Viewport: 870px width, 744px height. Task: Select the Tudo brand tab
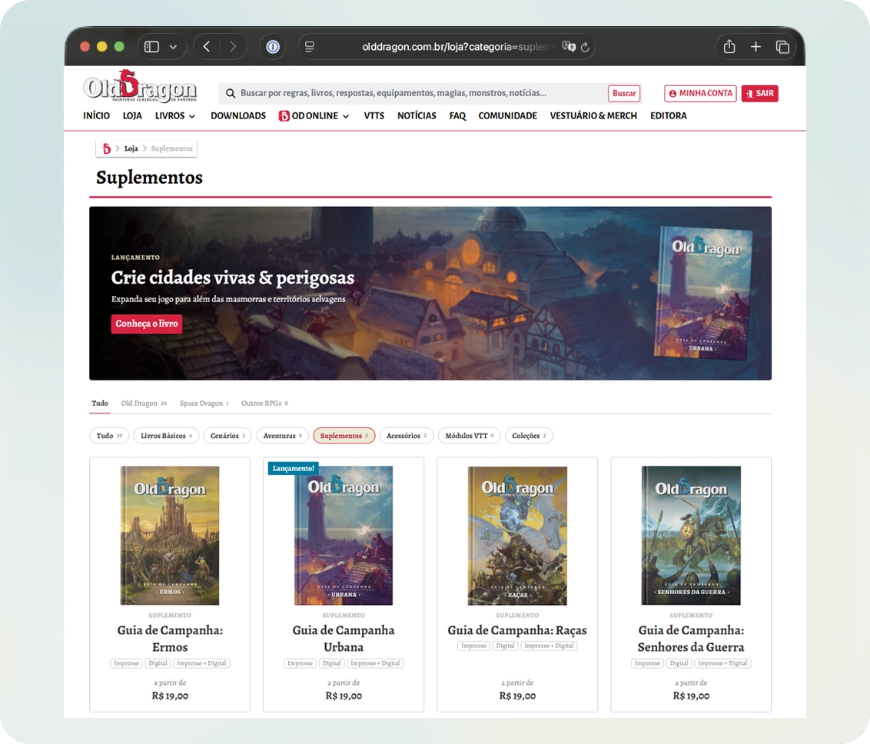[100, 404]
